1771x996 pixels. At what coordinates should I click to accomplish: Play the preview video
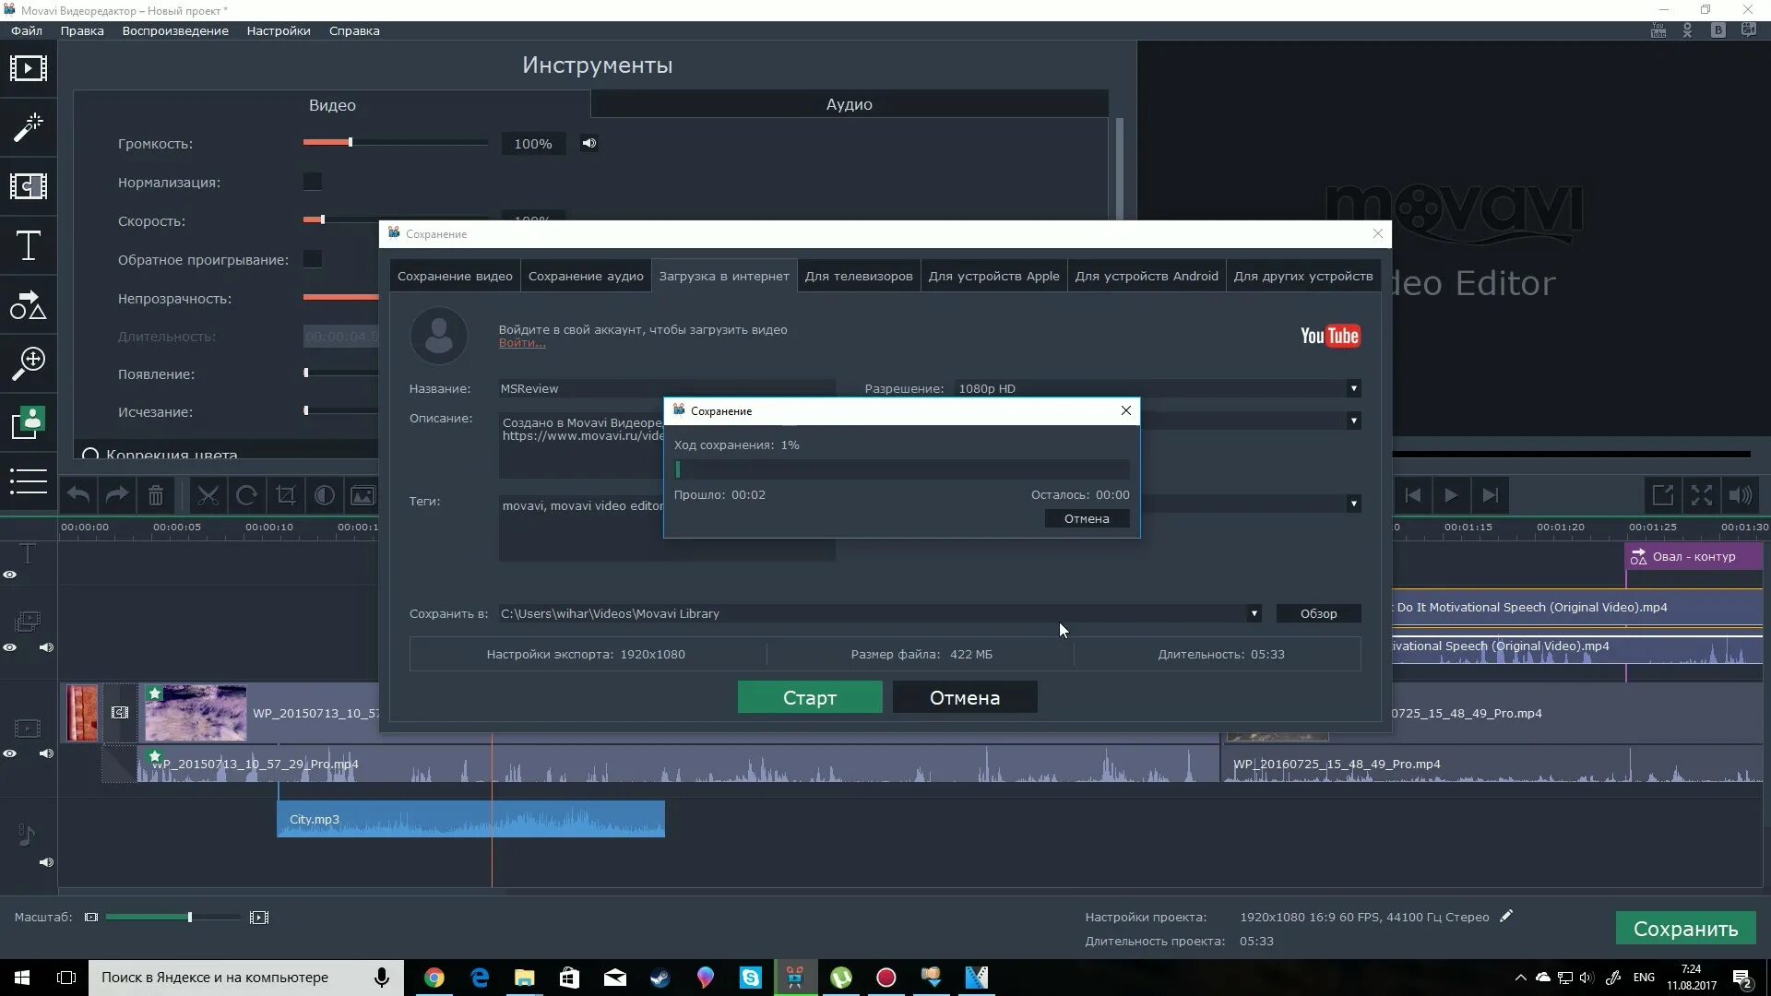tap(1451, 495)
